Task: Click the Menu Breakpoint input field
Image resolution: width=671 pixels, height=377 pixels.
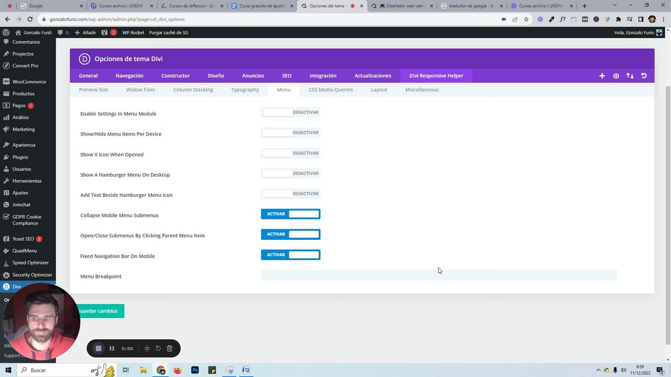Action: tap(439, 275)
